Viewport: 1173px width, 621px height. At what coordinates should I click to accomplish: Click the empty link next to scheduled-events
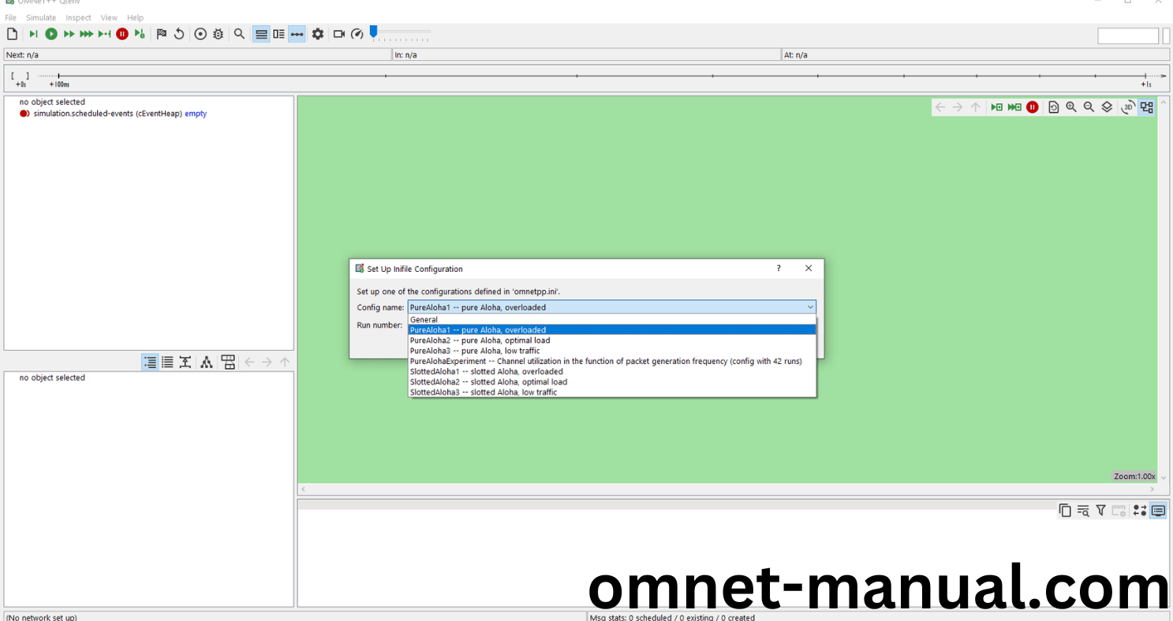[195, 113]
